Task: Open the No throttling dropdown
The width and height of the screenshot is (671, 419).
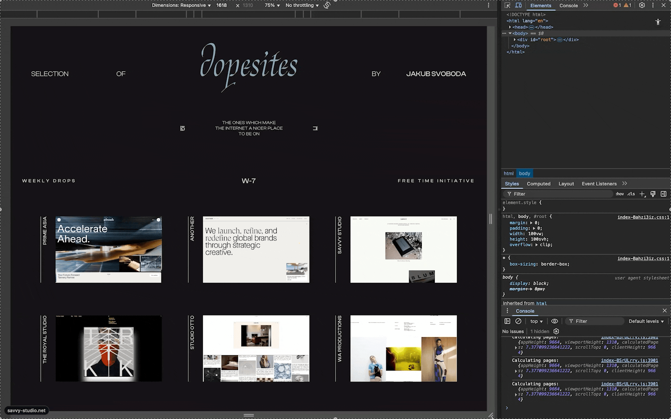Action: click(302, 5)
